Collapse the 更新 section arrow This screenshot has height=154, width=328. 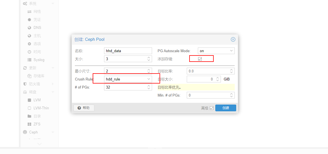pos(53,68)
